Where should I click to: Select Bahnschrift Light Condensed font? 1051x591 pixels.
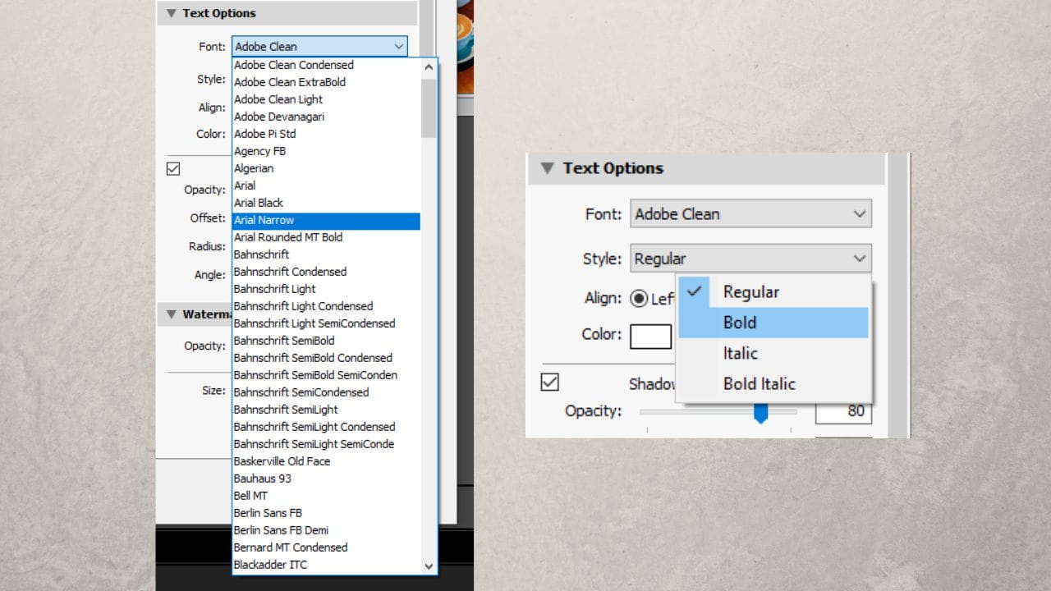click(x=326, y=306)
